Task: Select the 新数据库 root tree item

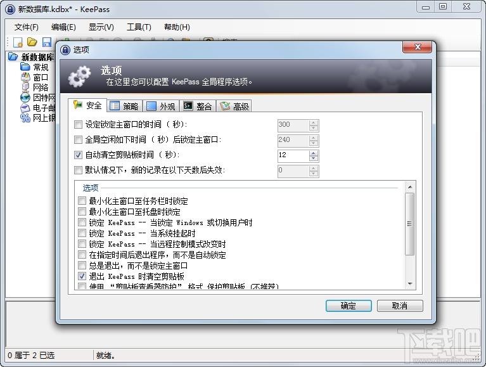Action: click(37, 56)
